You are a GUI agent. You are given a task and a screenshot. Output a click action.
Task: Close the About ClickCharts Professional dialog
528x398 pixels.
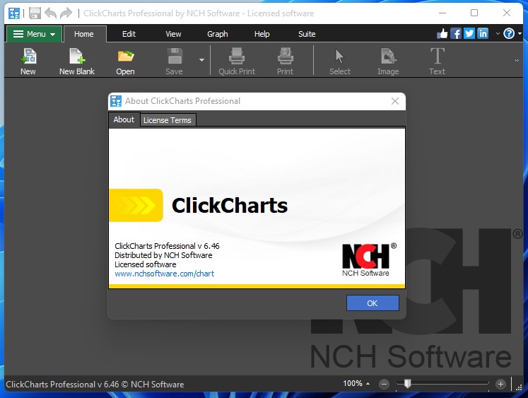click(395, 101)
